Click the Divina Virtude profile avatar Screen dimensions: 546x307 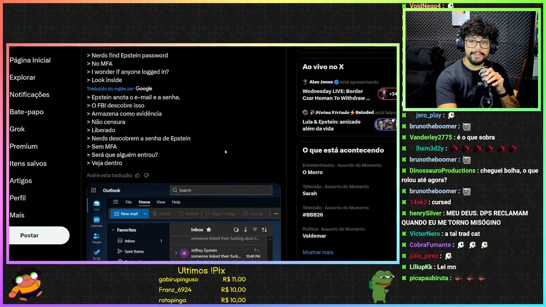tap(305, 113)
